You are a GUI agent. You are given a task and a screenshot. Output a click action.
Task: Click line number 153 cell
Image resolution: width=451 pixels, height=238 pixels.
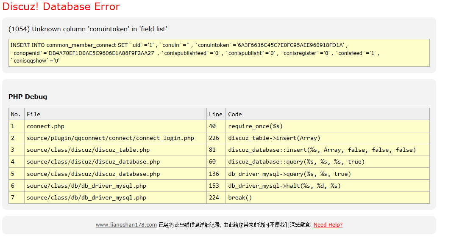(214, 186)
